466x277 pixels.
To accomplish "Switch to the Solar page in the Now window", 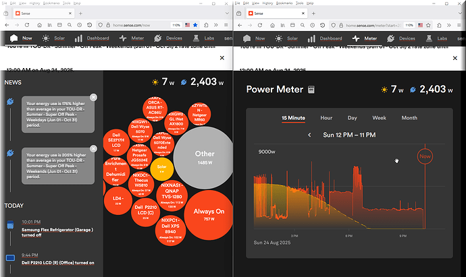I will point(54,38).
